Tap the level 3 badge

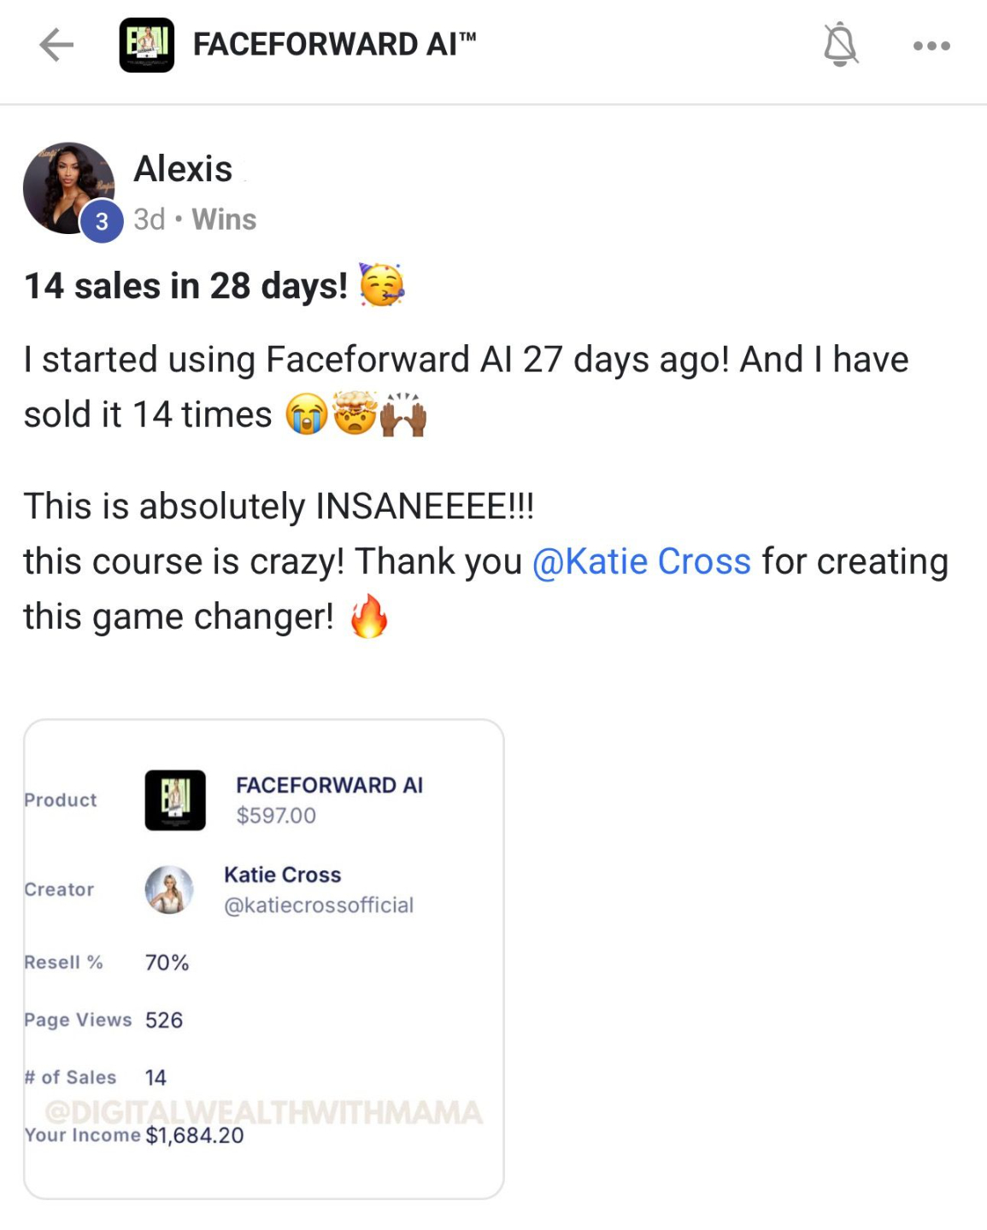(x=102, y=222)
